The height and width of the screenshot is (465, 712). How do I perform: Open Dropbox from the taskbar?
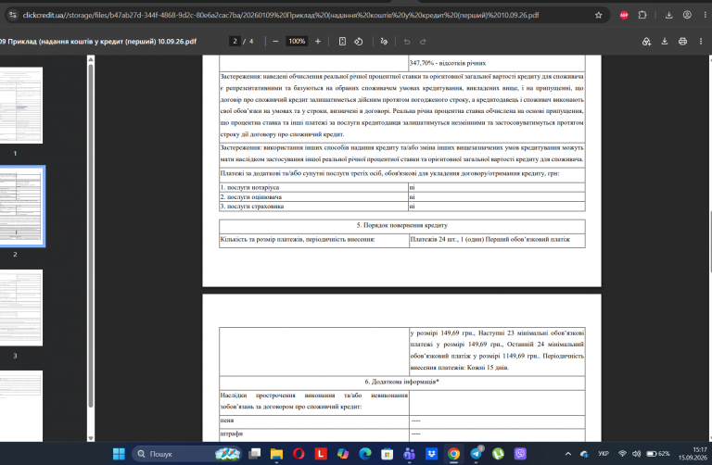[431, 454]
